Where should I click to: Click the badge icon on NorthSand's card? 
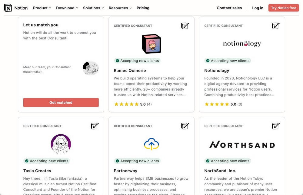[x=275, y=126]
